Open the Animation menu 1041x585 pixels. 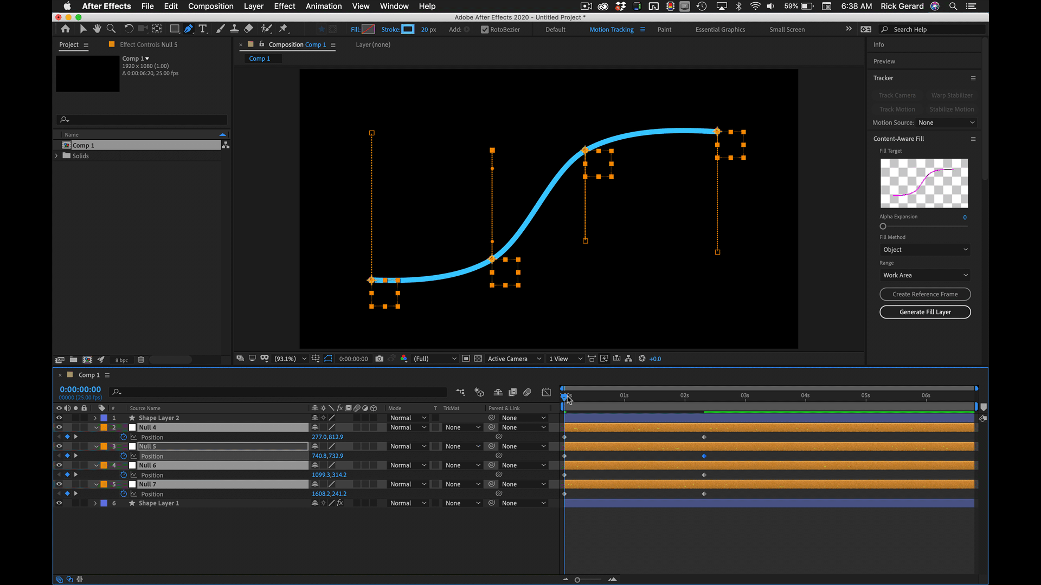(x=323, y=6)
